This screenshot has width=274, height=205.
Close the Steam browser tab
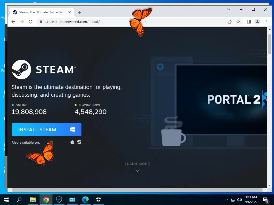pyautogui.click(x=70, y=12)
